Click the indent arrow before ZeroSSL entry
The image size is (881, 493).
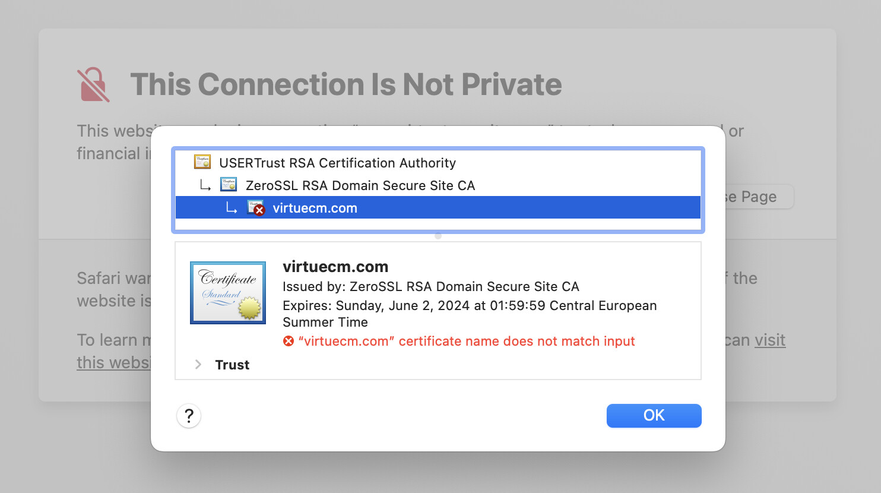pos(205,185)
